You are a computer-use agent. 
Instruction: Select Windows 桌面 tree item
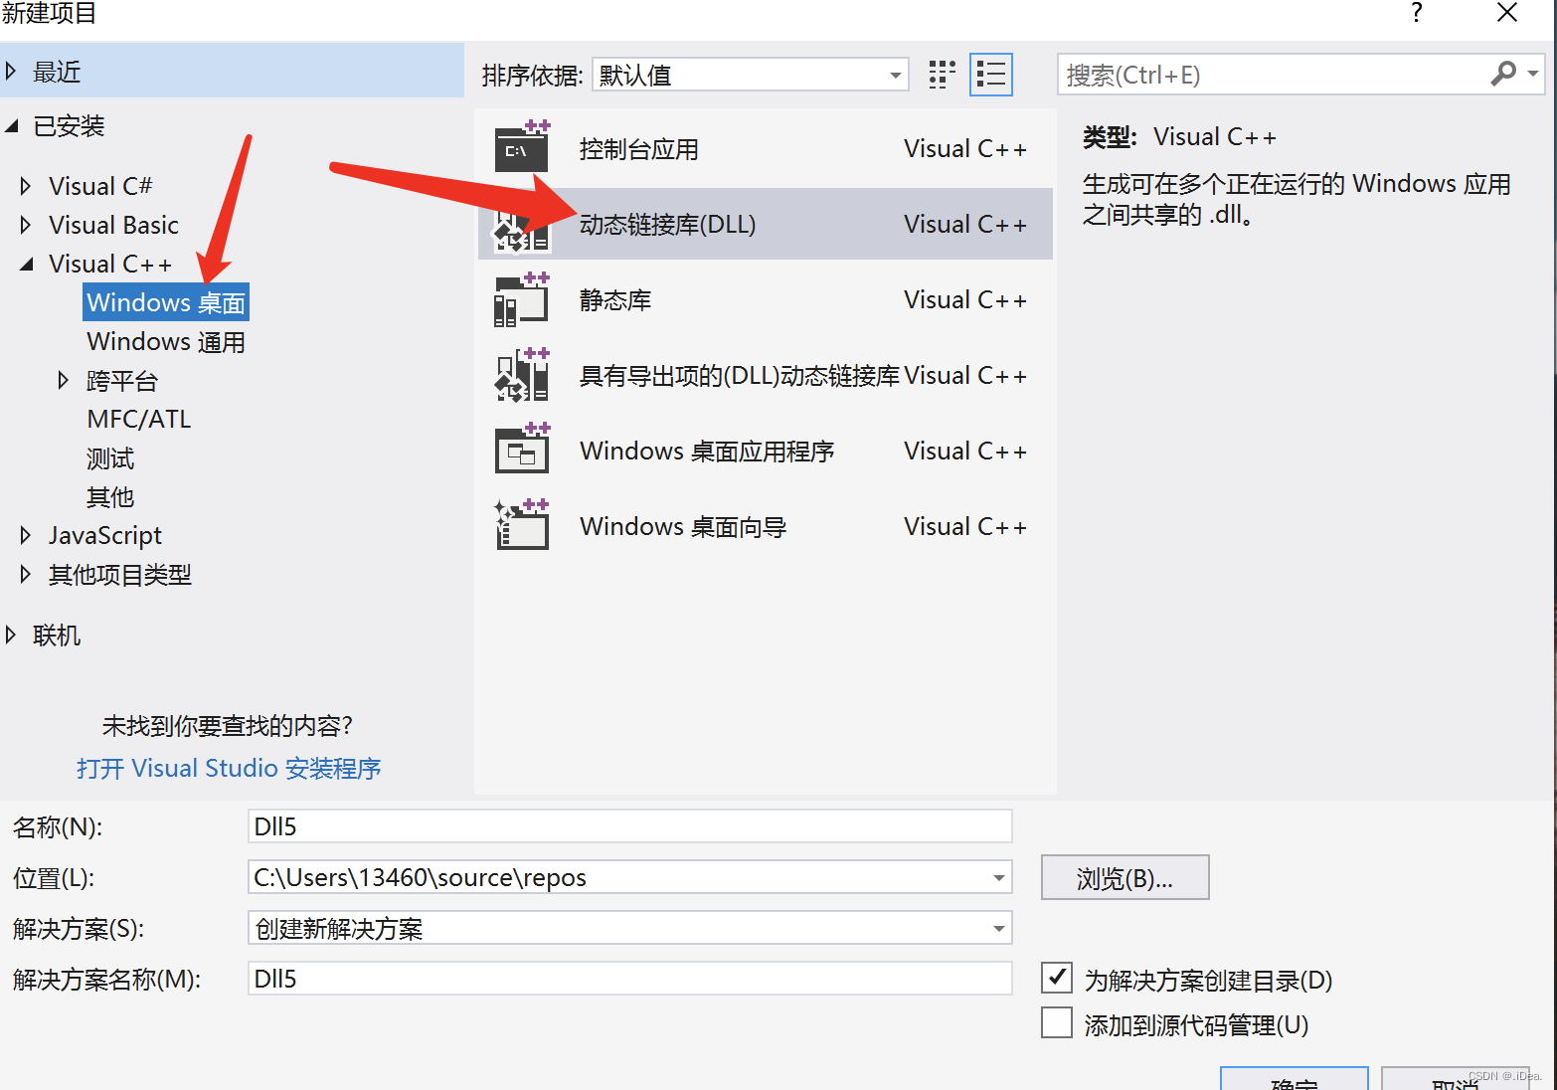pos(166,302)
